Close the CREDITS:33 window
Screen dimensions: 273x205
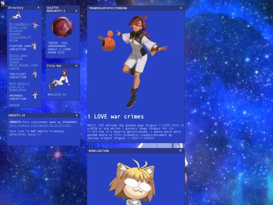77,115
